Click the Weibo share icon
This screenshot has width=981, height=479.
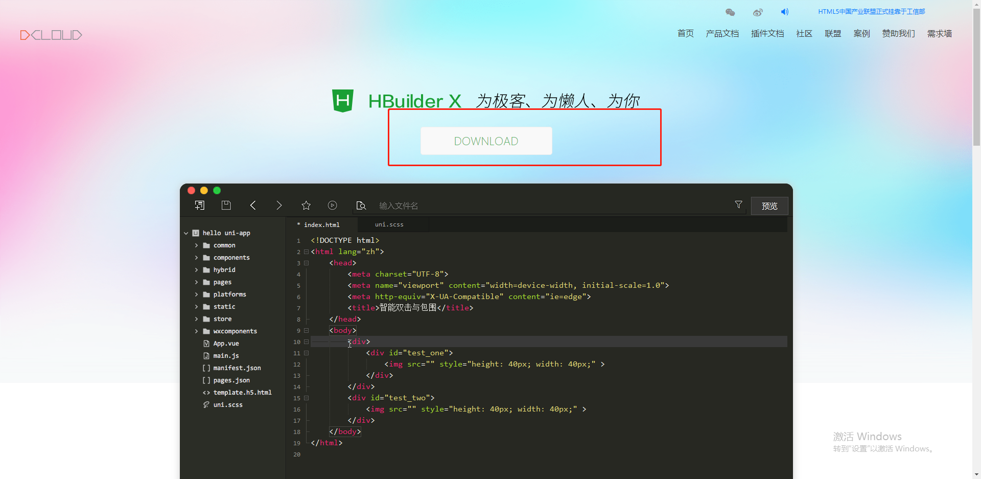pyautogui.click(x=758, y=12)
